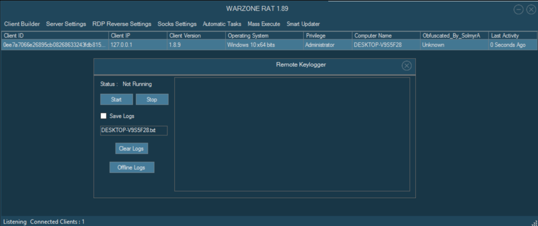Click the 0 Seconds Ago activity cell

point(513,45)
